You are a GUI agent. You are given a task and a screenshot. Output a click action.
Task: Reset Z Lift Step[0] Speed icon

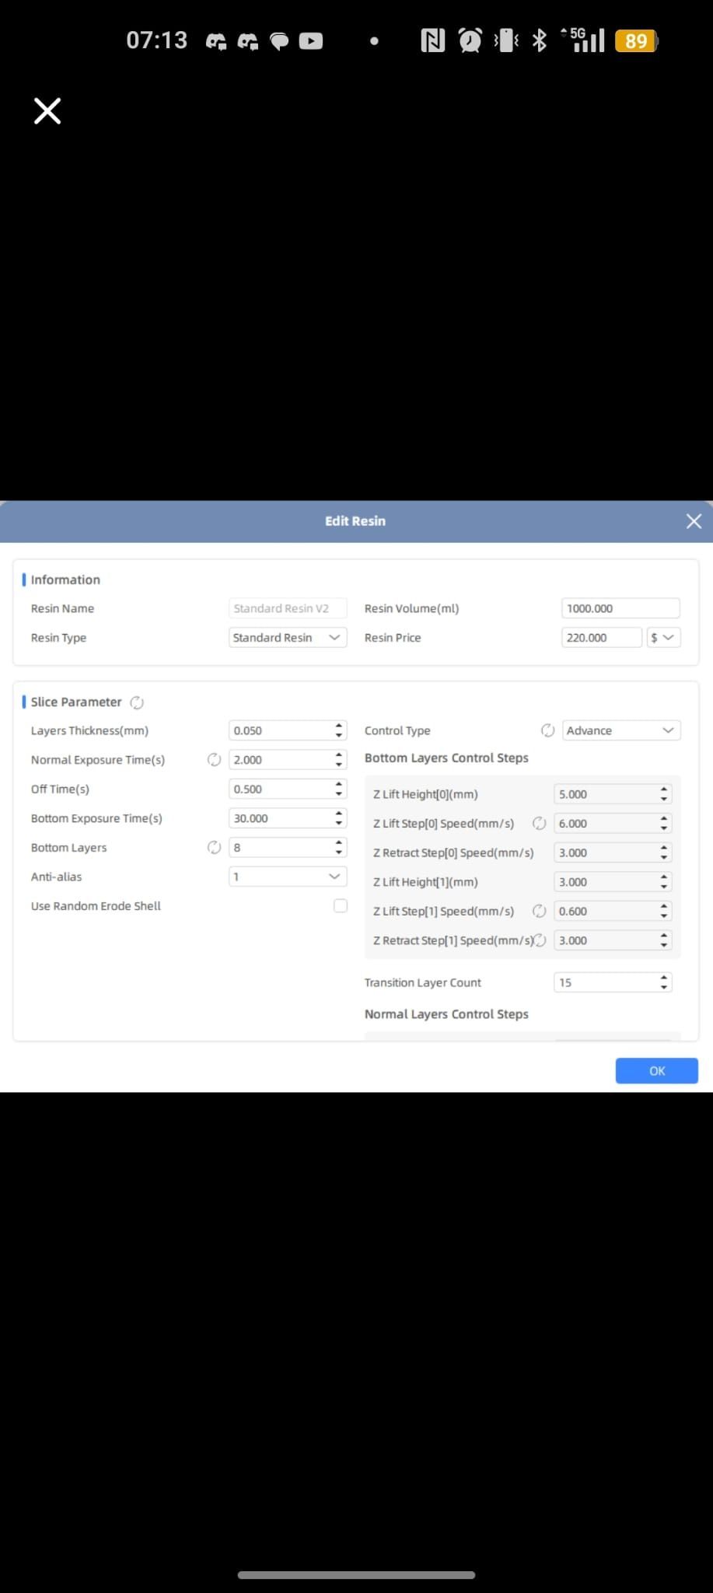539,823
